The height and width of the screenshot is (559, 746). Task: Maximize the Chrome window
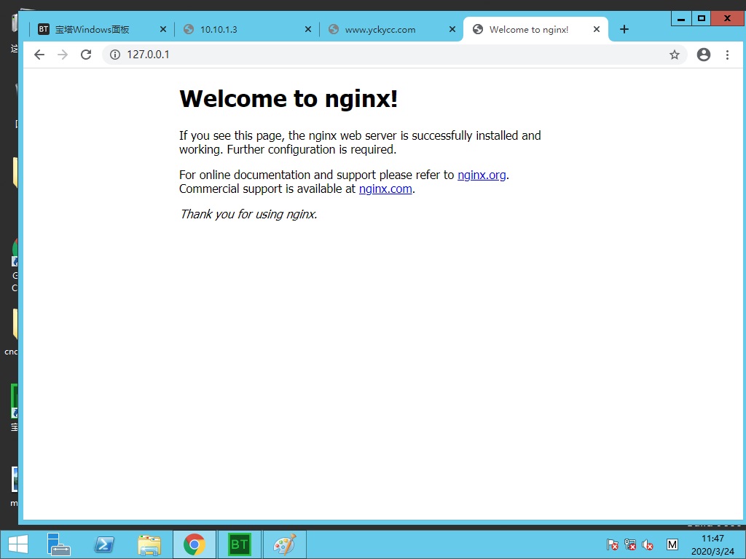pyautogui.click(x=701, y=18)
